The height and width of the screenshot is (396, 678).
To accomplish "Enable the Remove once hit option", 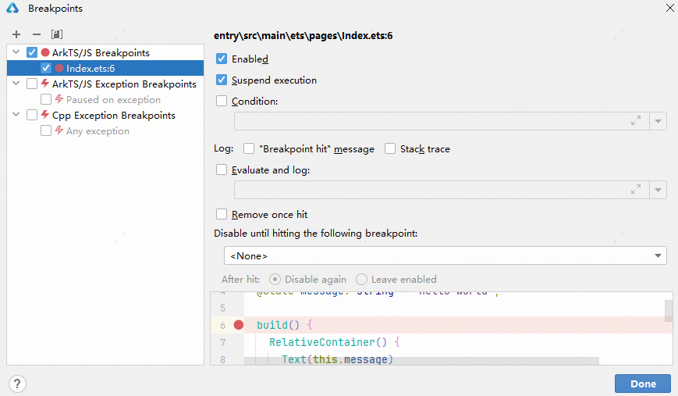I will (222, 214).
